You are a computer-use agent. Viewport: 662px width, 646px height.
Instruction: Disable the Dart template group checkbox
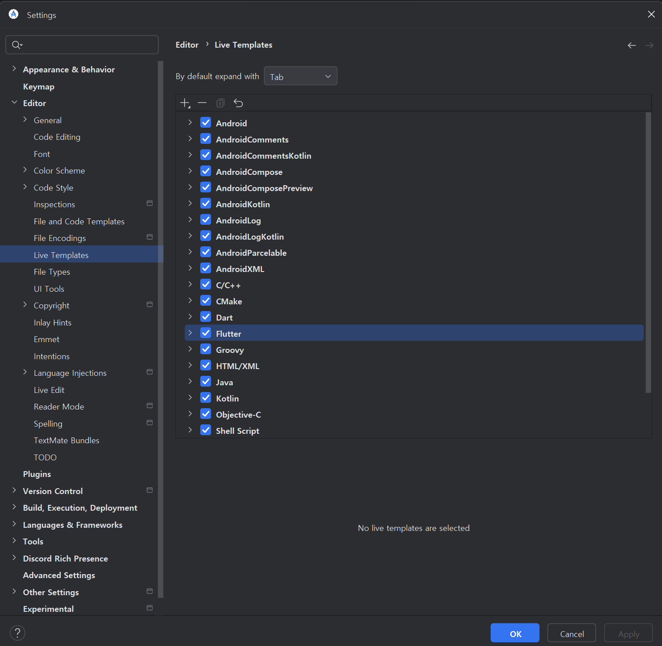coord(206,317)
